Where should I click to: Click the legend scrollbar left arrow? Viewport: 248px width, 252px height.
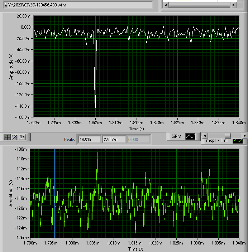click(204, 136)
